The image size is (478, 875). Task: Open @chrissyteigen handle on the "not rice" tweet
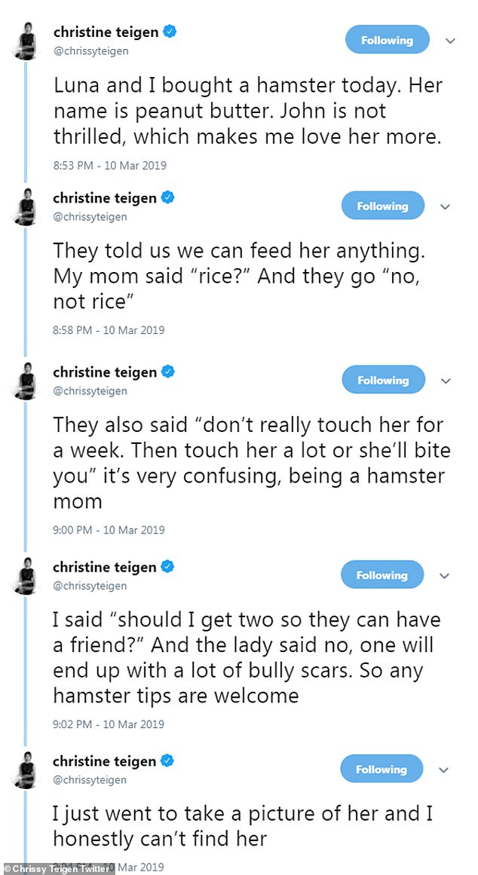tap(90, 217)
